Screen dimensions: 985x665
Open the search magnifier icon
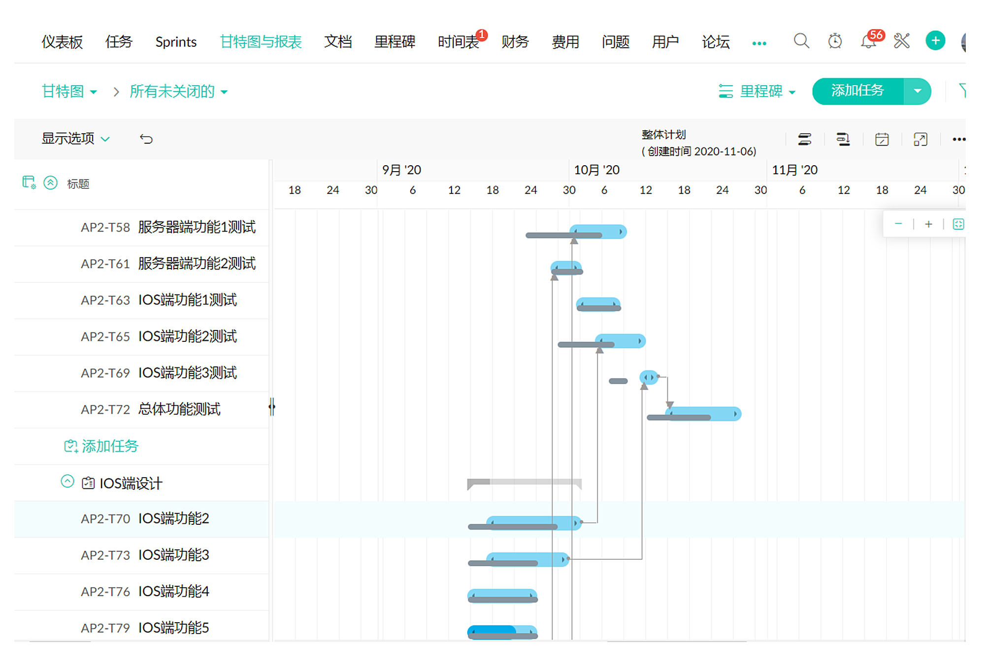point(801,41)
